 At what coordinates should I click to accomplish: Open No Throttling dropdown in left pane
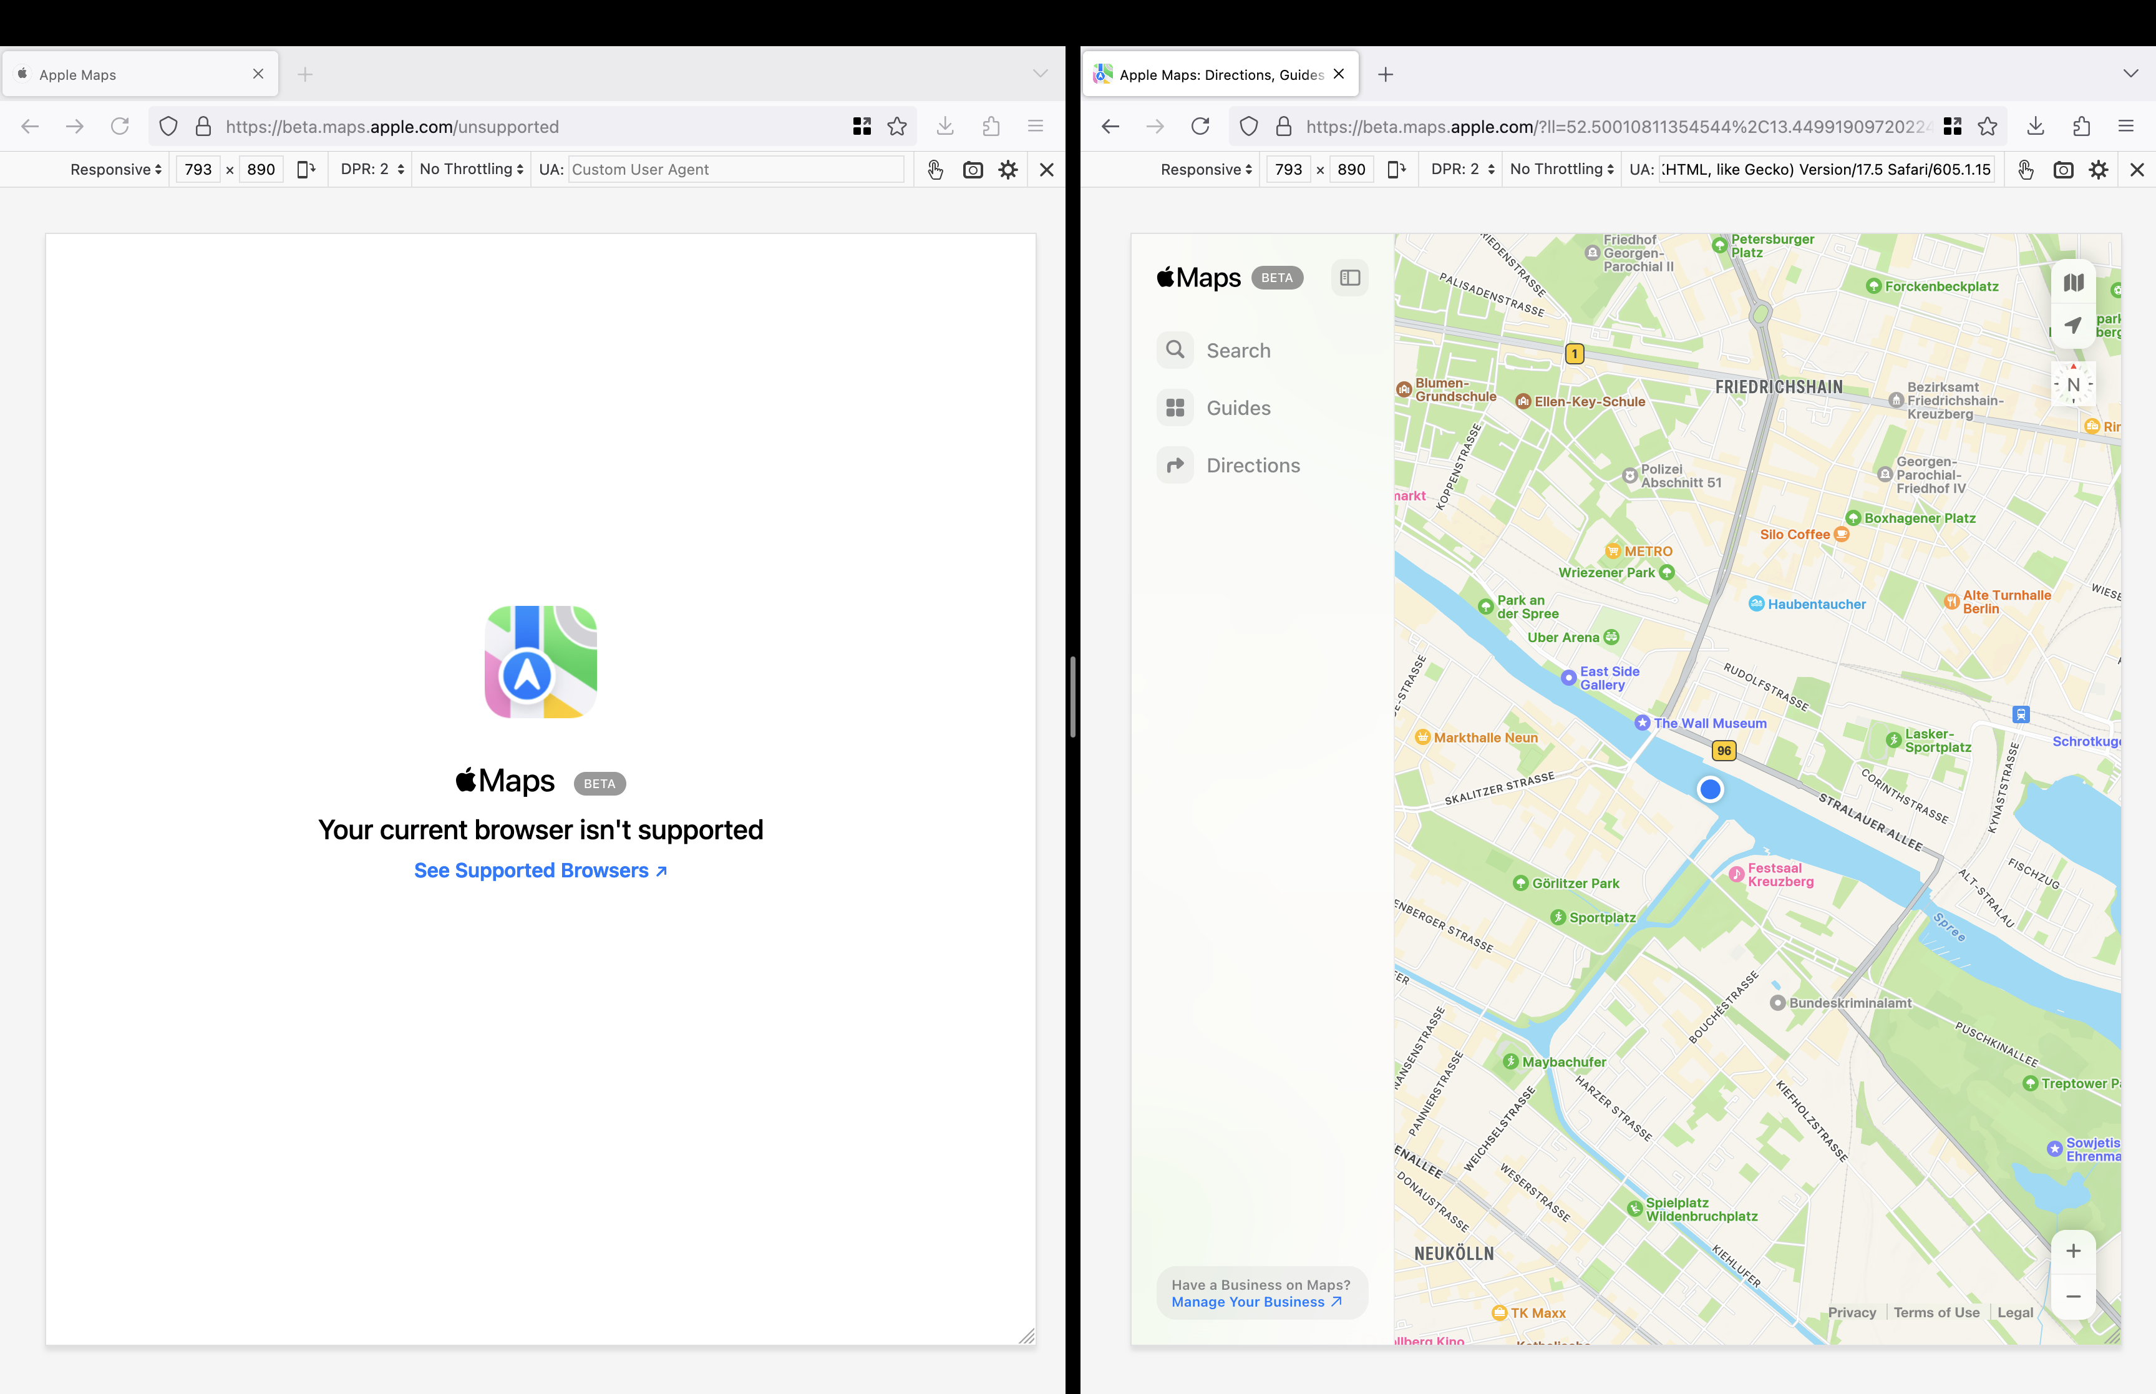coord(472,169)
